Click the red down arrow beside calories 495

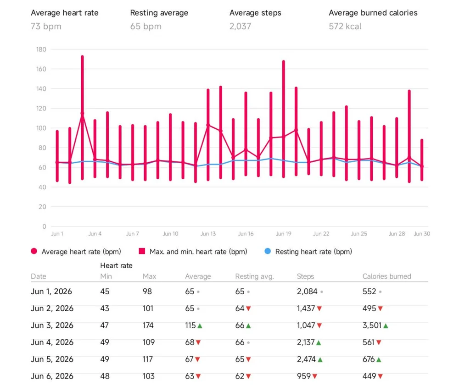click(x=380, y=309)
